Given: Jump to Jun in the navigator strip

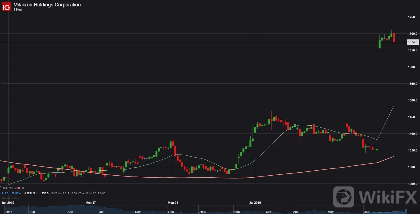Looking at the screenshot, I should 367,212.
